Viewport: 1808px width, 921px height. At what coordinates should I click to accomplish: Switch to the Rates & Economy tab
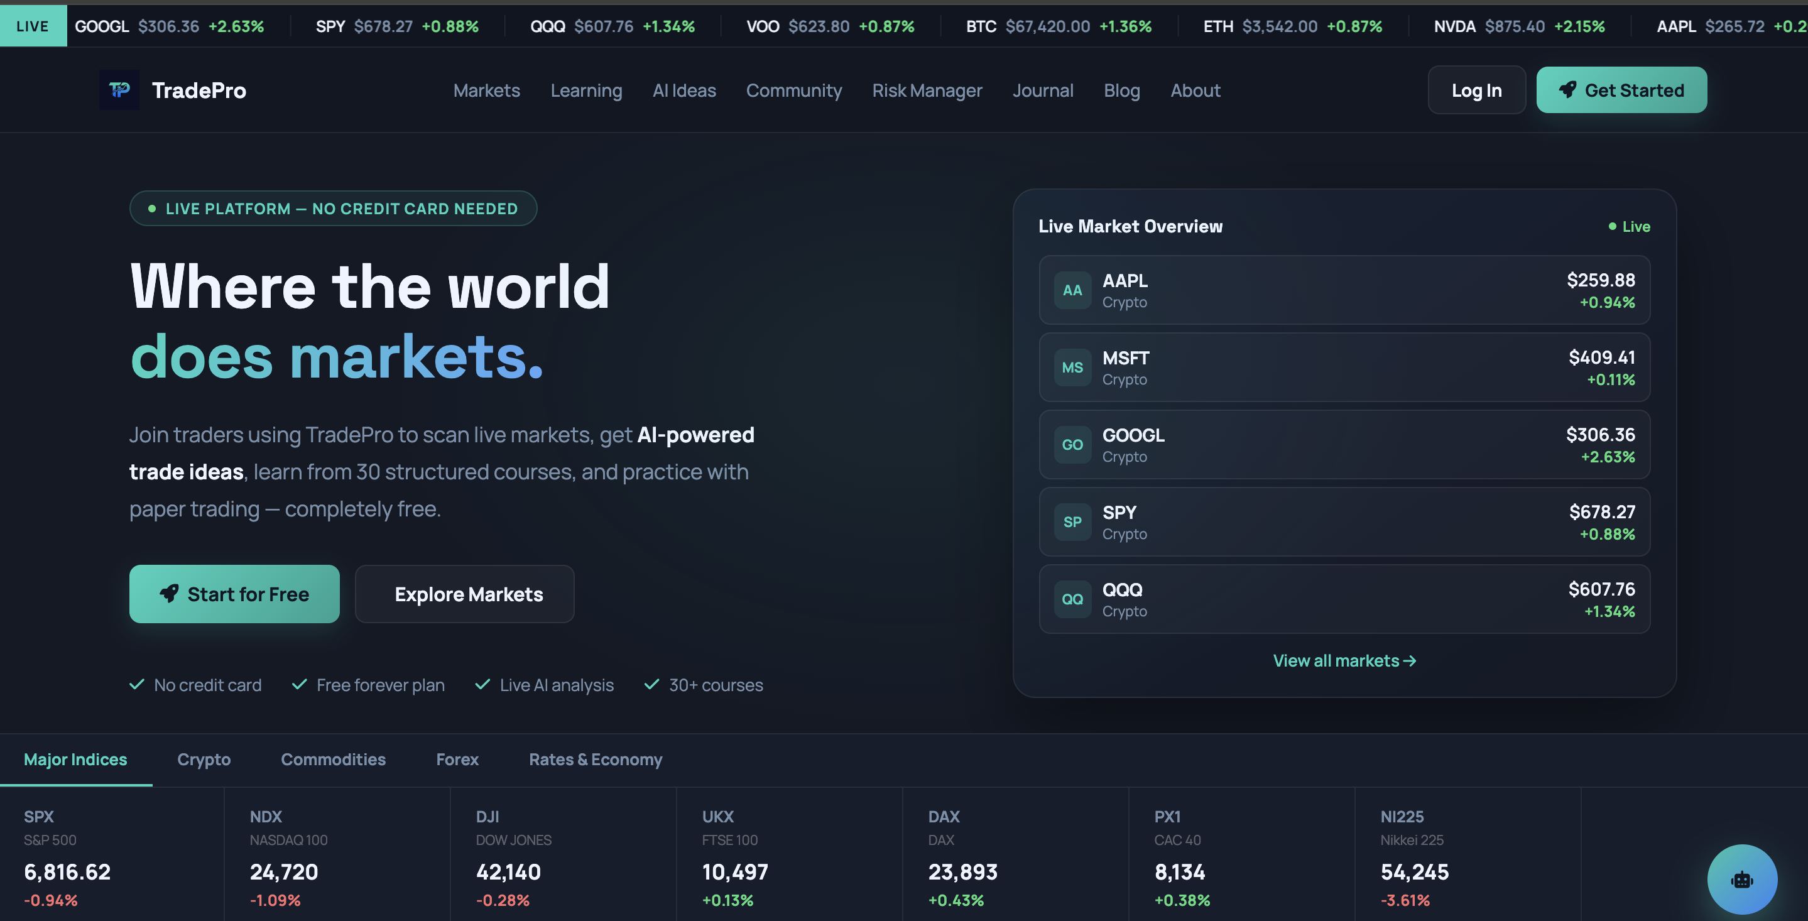click(595, 760)
